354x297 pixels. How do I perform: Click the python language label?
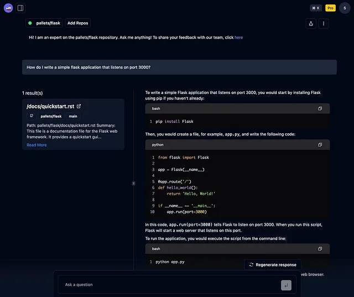(158, 145)
